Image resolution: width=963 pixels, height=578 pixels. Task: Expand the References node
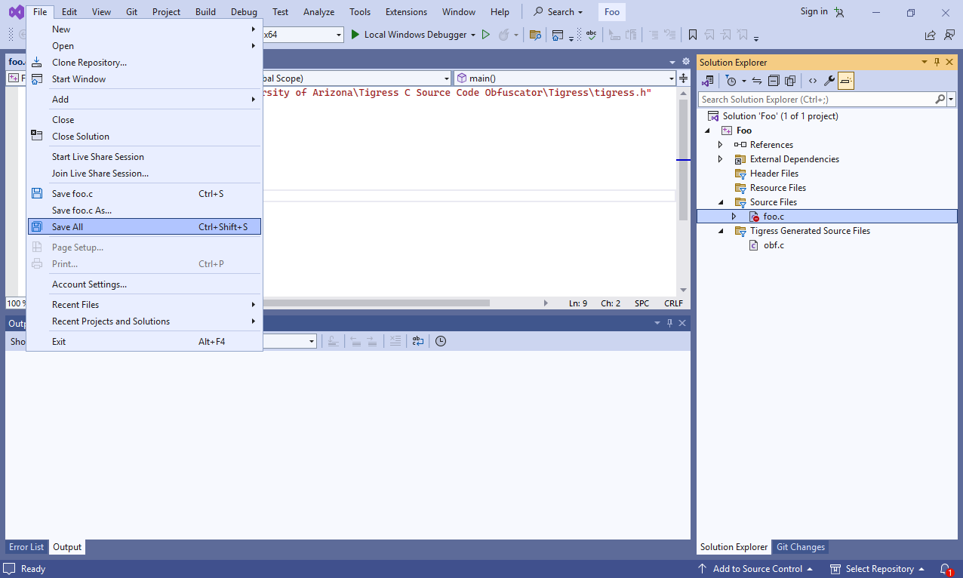(720, 145)
